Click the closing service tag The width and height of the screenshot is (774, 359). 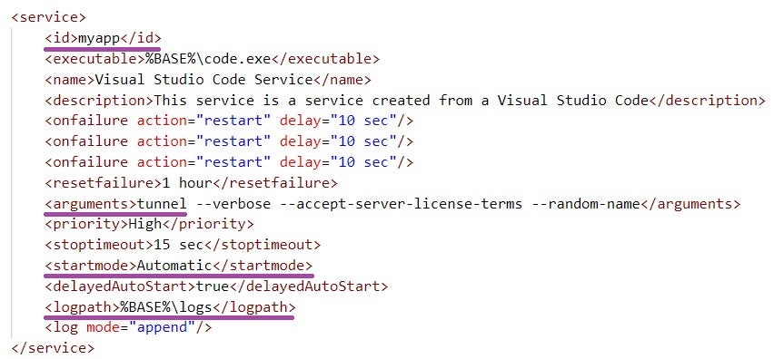[53, 349]
